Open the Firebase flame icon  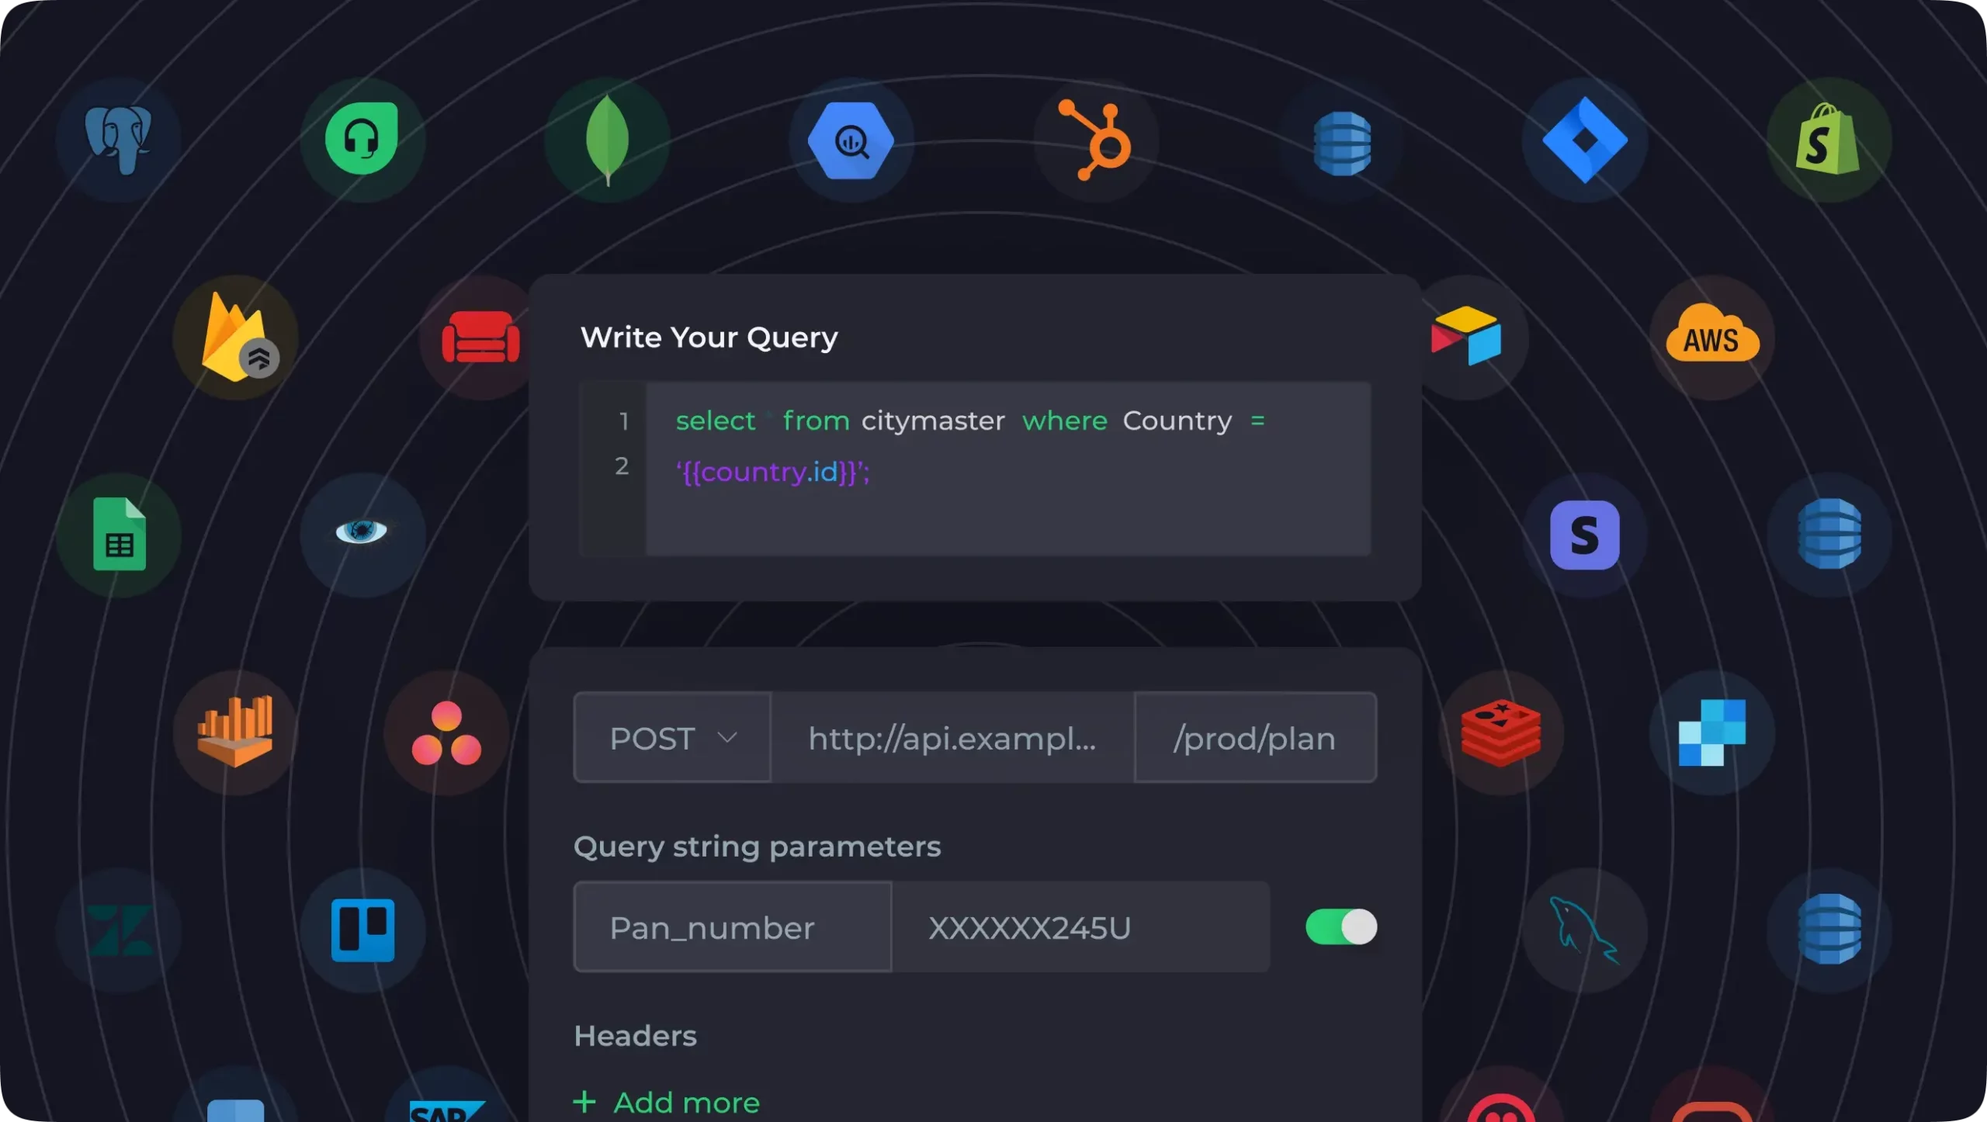tap(238, 337)
